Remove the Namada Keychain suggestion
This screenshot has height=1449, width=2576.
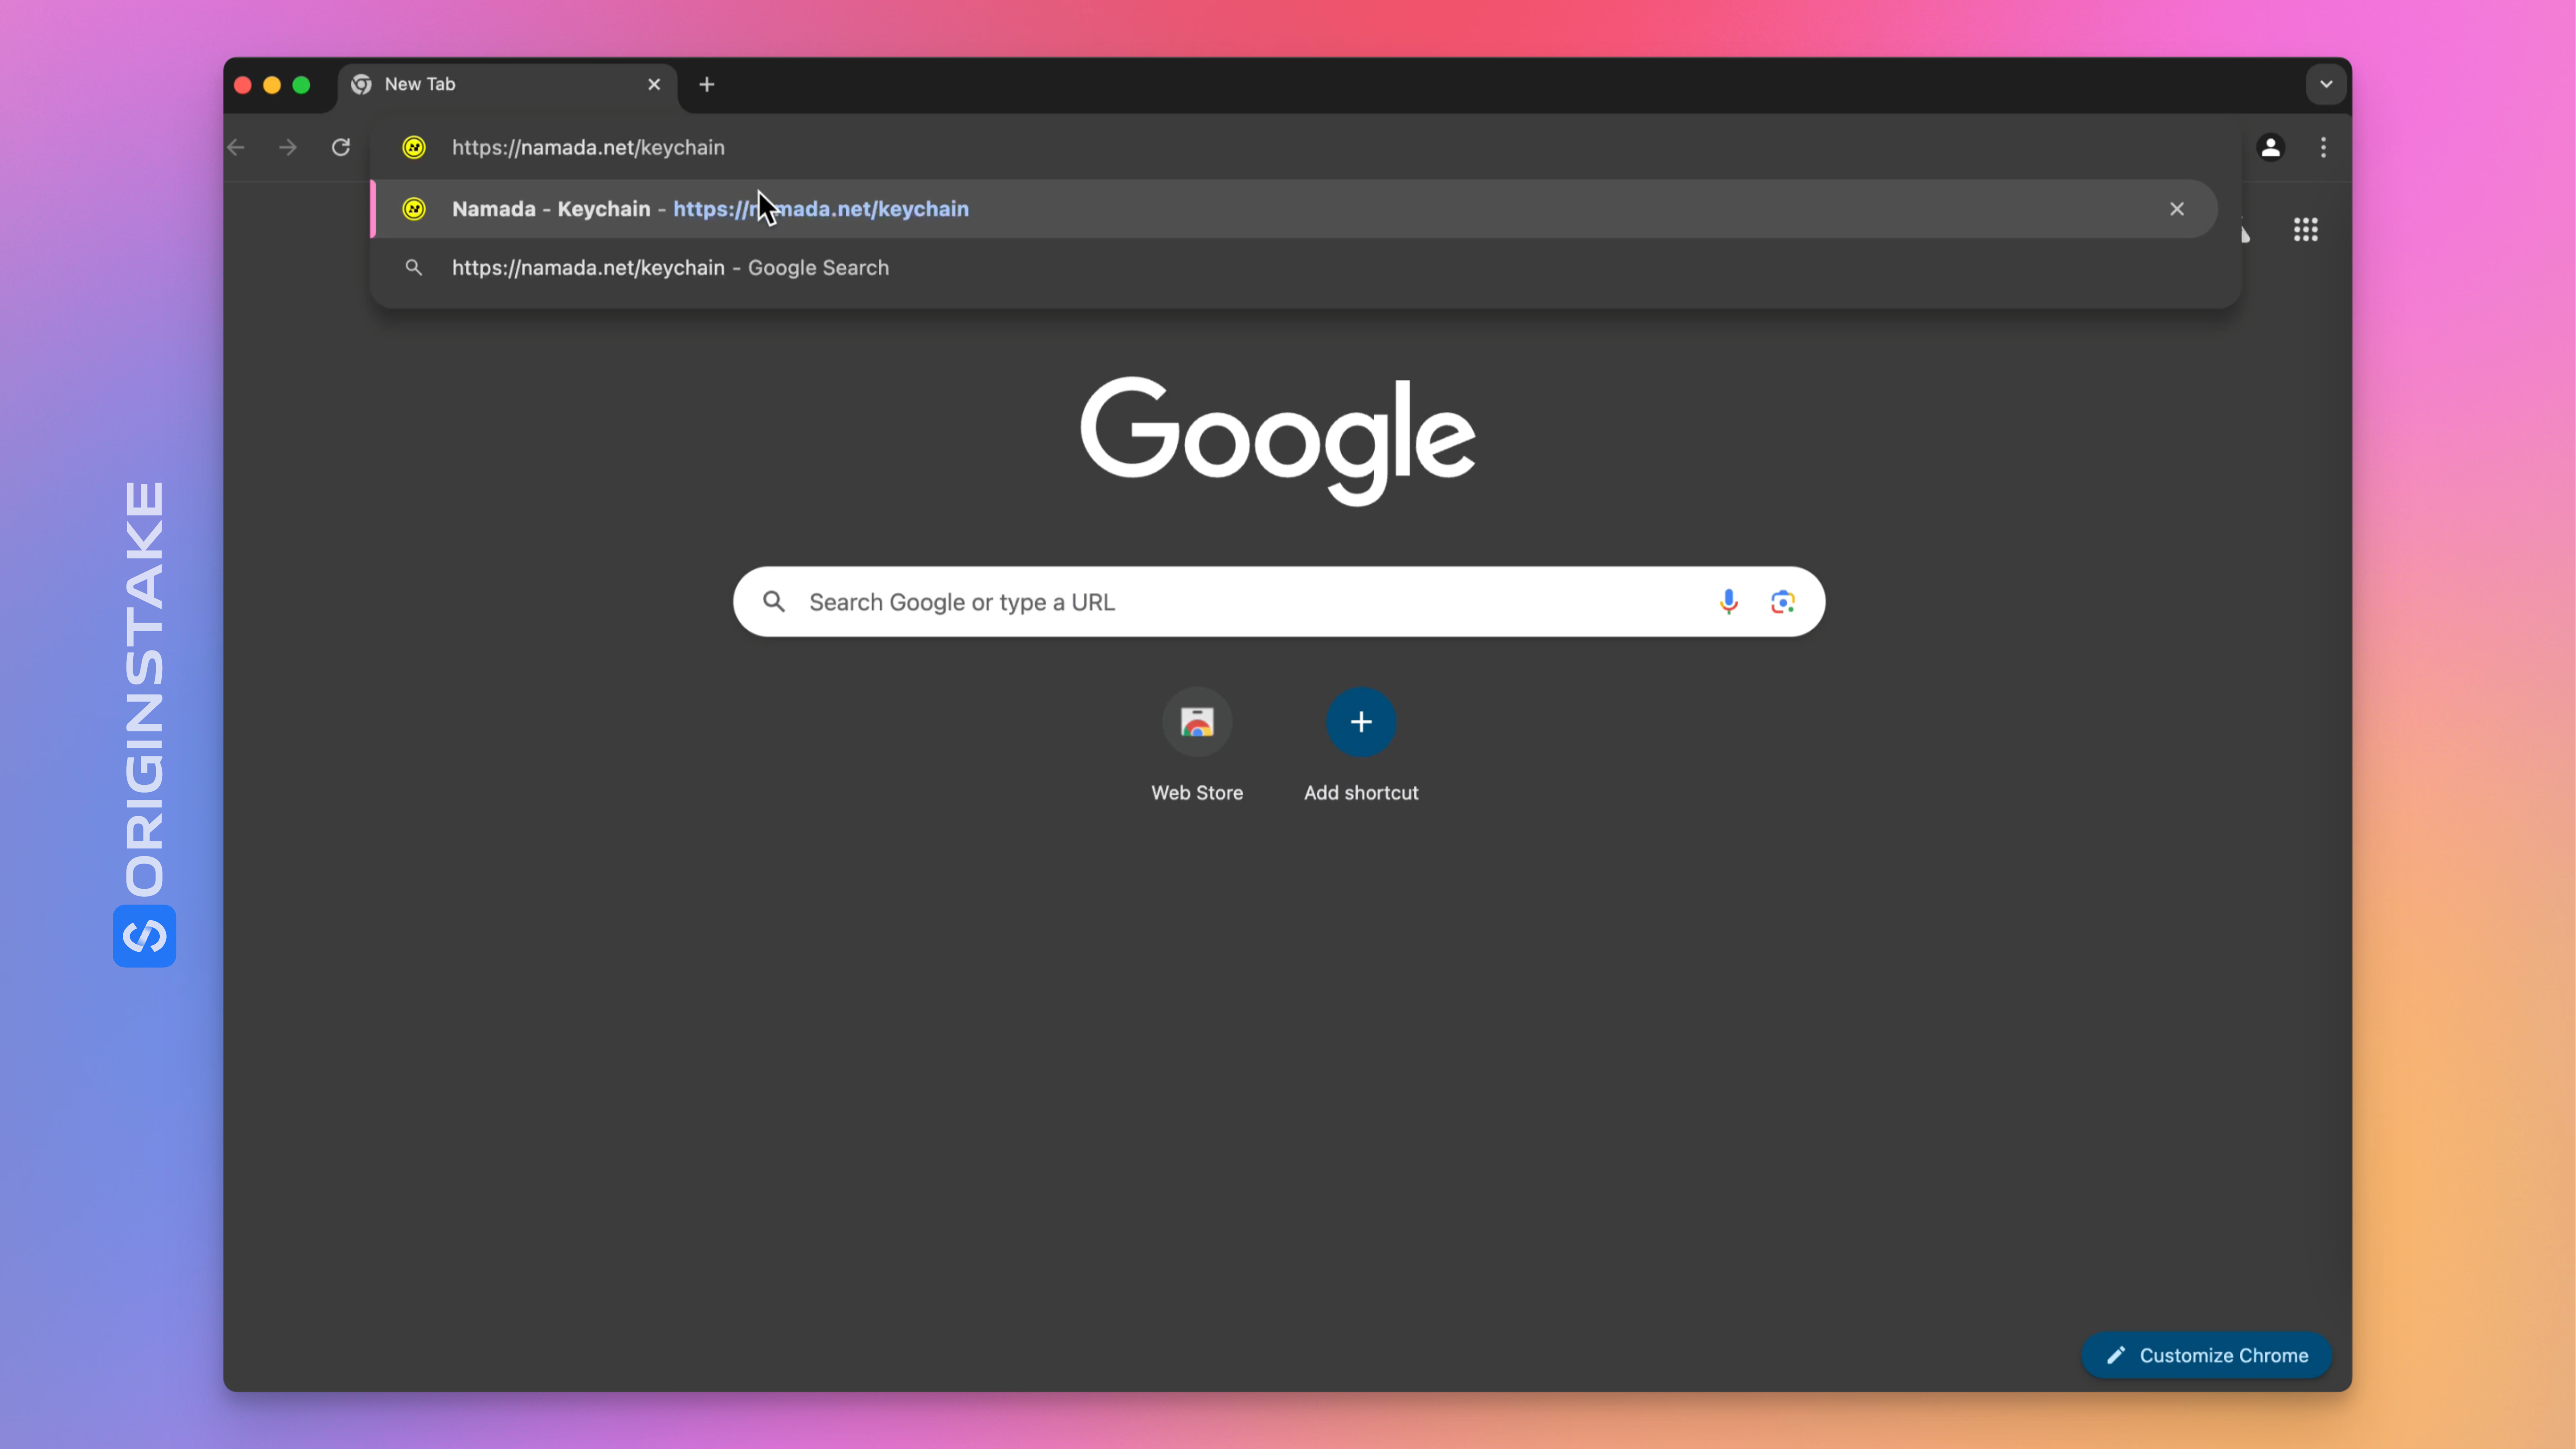2177,209
